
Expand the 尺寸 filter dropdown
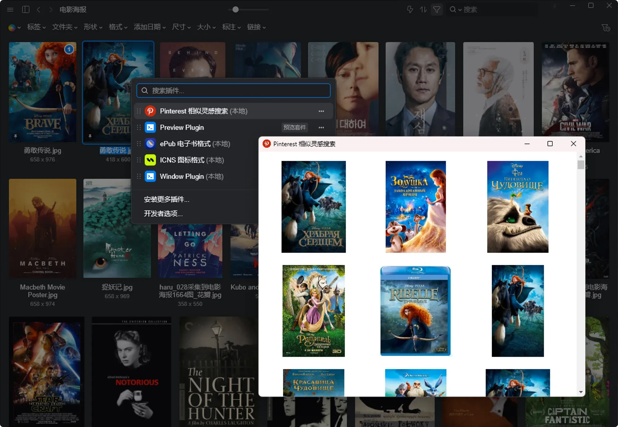tap(181, 27)
